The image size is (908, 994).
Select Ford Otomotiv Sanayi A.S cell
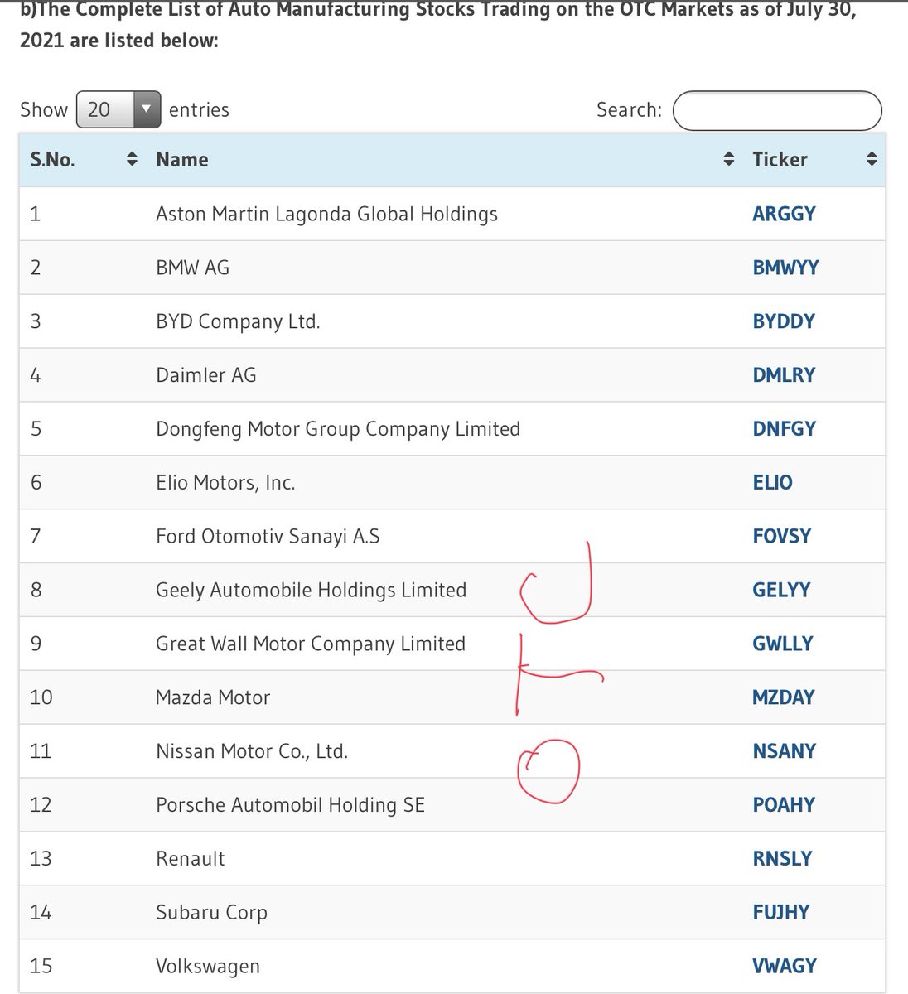click(x=268, y=537)
